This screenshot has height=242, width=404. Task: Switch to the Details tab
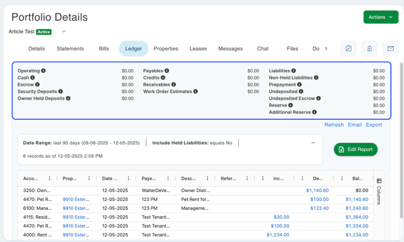[x=37, y=49]
